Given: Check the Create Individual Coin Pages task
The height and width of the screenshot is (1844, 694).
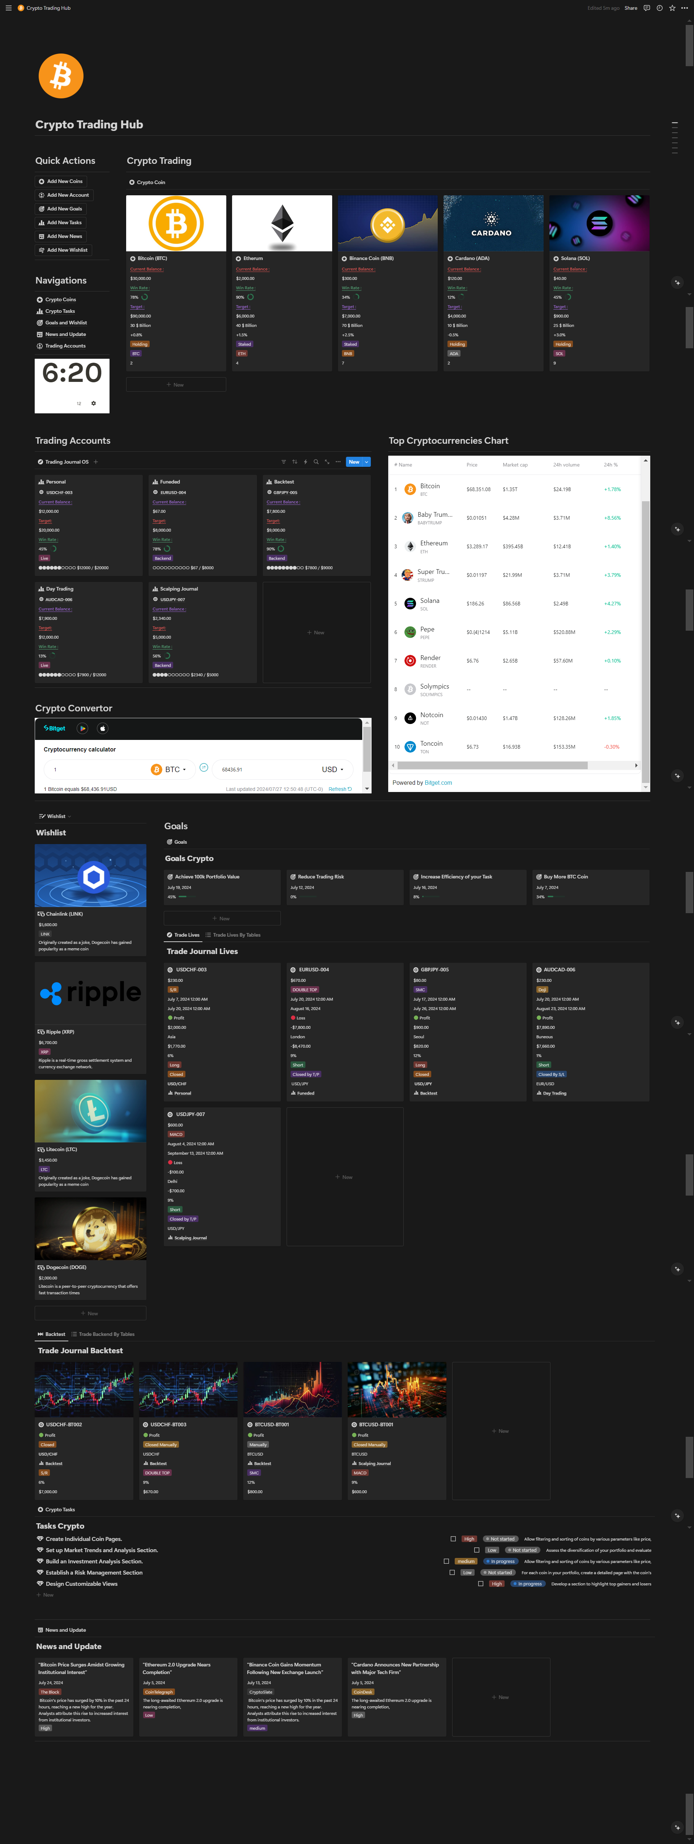Looking at the screenshot, I should (453, 1539).
